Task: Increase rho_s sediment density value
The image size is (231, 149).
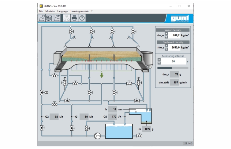Action: [166, 46]
